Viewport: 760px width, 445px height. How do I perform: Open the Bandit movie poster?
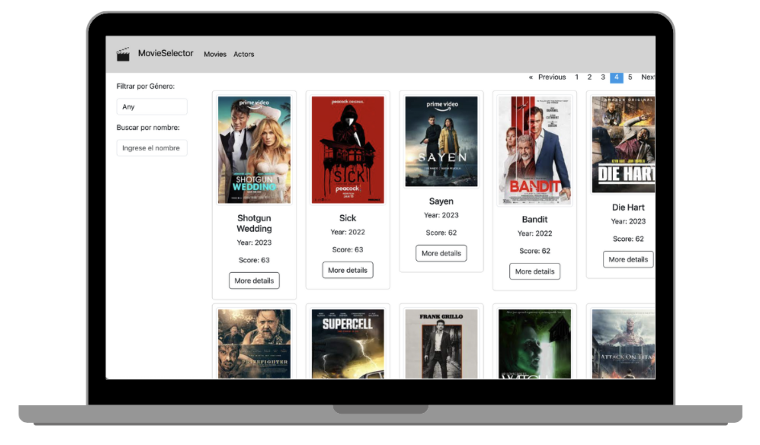[535, 151]
